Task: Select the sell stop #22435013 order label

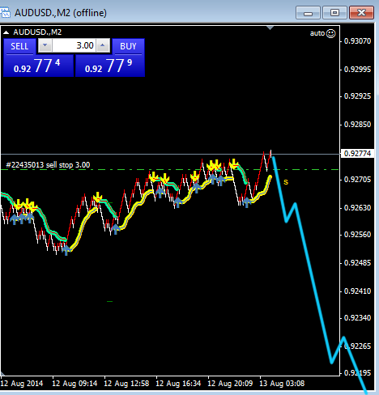Action: (48, 165)
